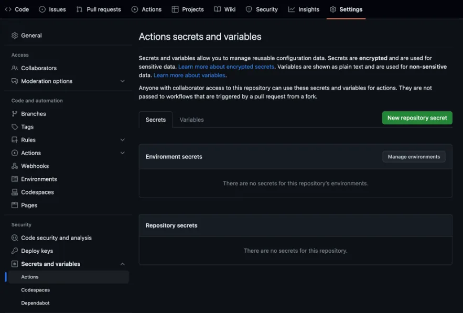
Task: Open Learn more about encrypted secrets link
Action: click(x=226, y=67)
